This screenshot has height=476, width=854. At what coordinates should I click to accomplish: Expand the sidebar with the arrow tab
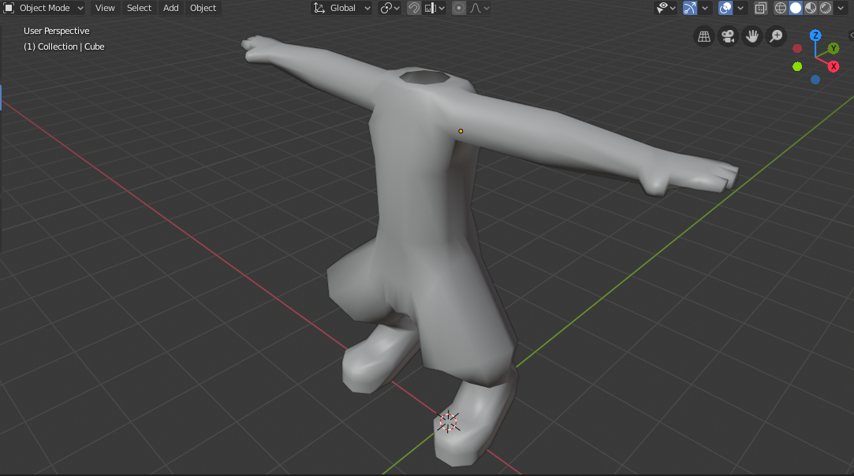[x=852, y=35]
